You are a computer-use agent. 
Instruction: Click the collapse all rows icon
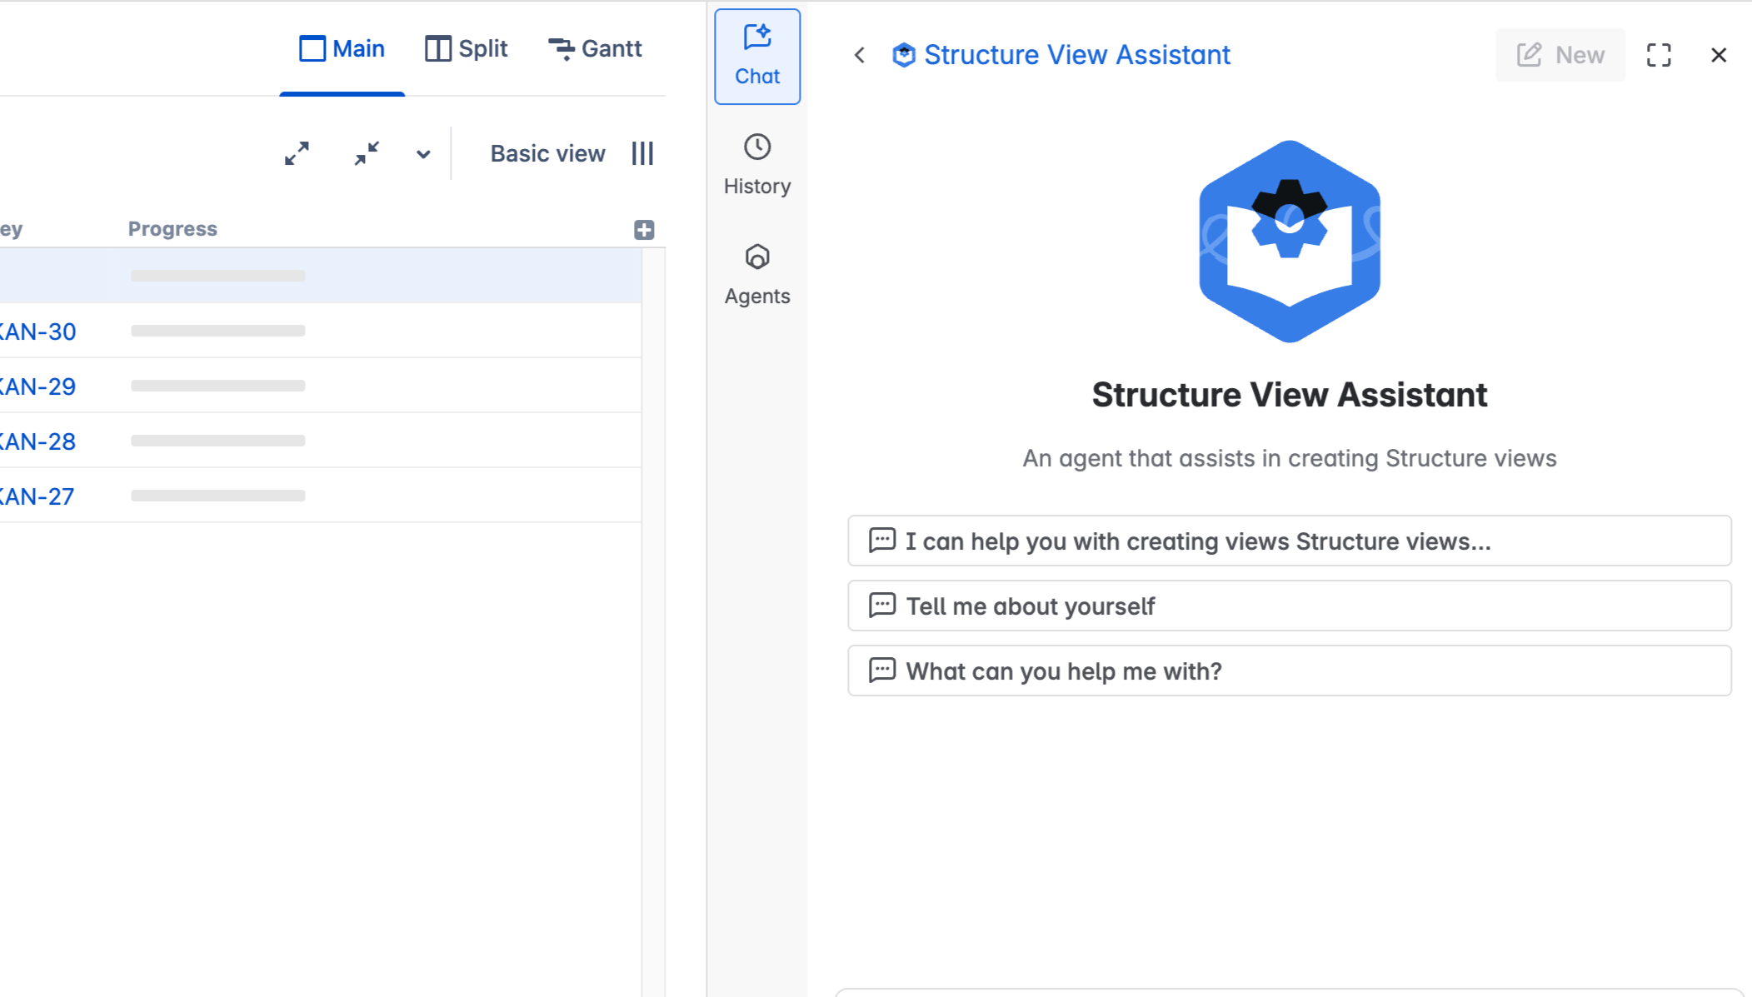point(367,153)
